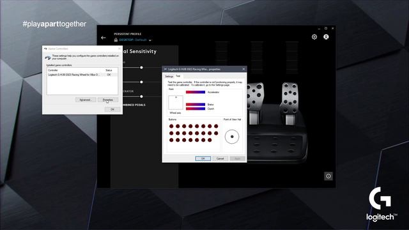Open the Advanced button in Game Controllers
The width and height of the screenshot is (409, 230).
point(86,100)
